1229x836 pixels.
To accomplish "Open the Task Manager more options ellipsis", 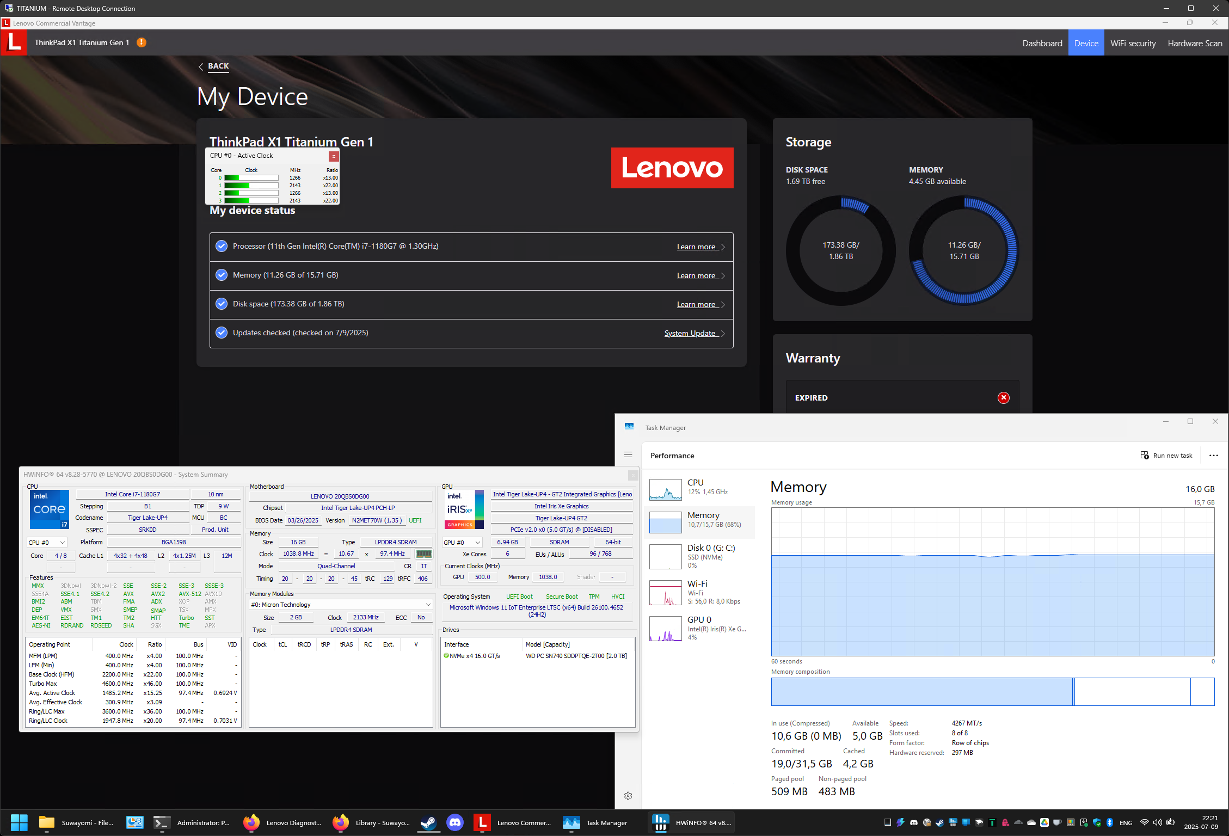I will (x=1213, y=456).
